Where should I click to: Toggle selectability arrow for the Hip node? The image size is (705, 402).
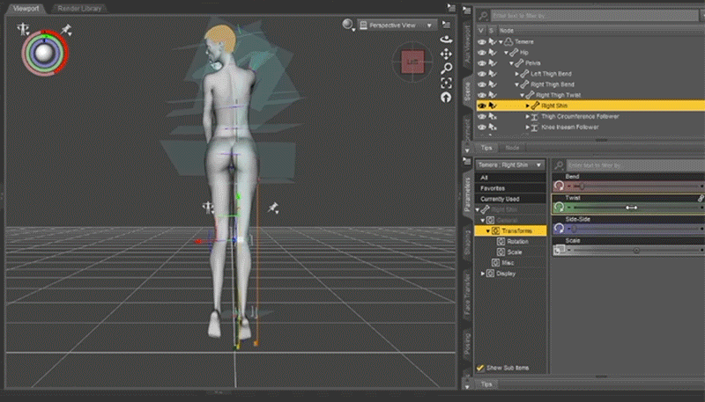[493, 53]
